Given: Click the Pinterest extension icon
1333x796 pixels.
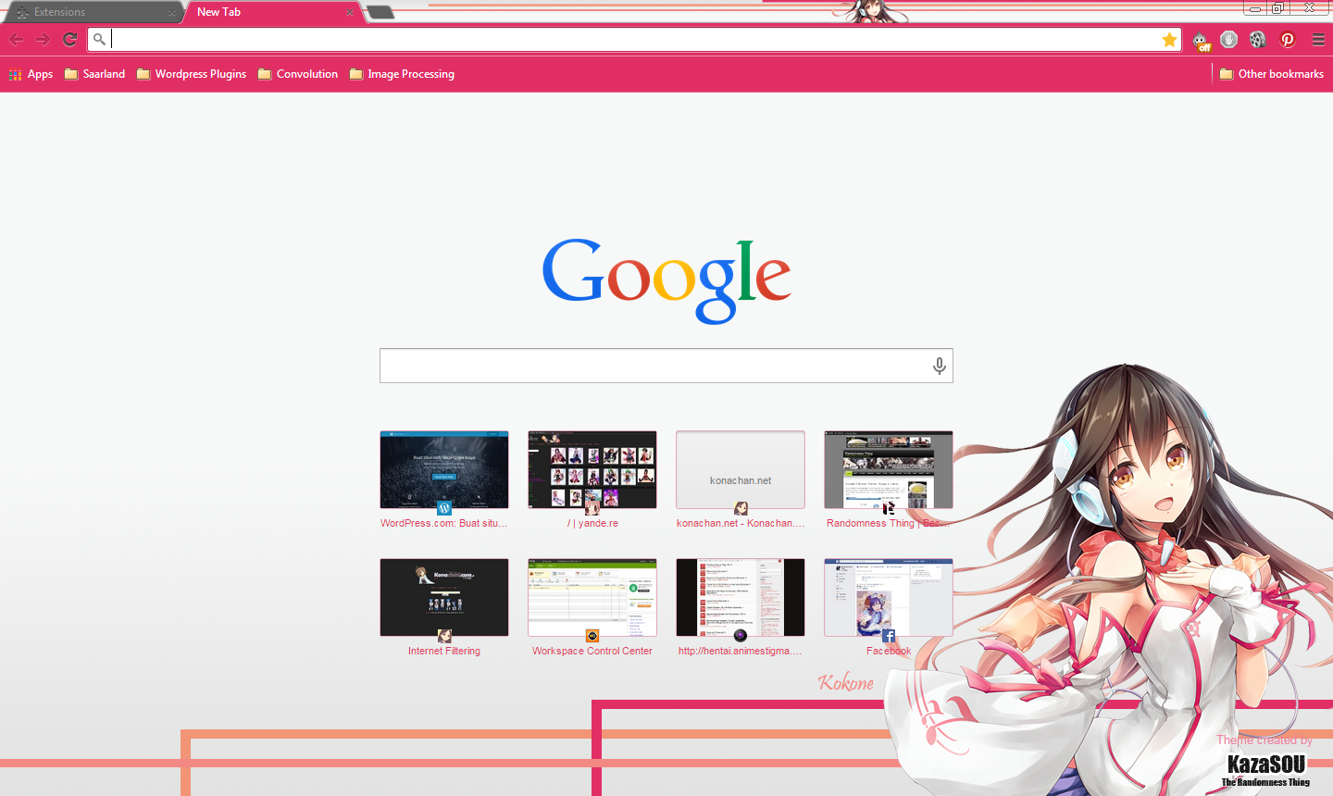Looking at the screenshot, I should click(x=1287, y=39).
